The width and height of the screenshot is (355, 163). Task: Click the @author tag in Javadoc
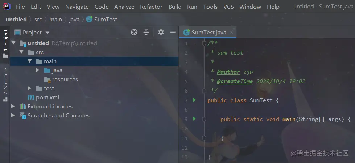228,72
